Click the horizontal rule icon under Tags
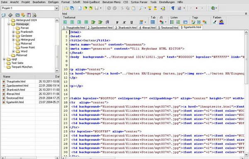This screenshot has width=249, height=159. [199, 22]
